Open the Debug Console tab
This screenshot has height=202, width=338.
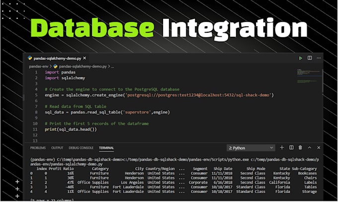tap(80, 148)
